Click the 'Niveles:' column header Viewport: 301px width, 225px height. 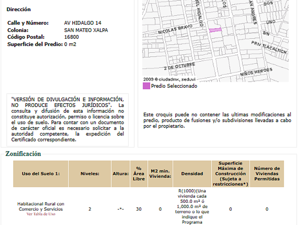point(90,174)
